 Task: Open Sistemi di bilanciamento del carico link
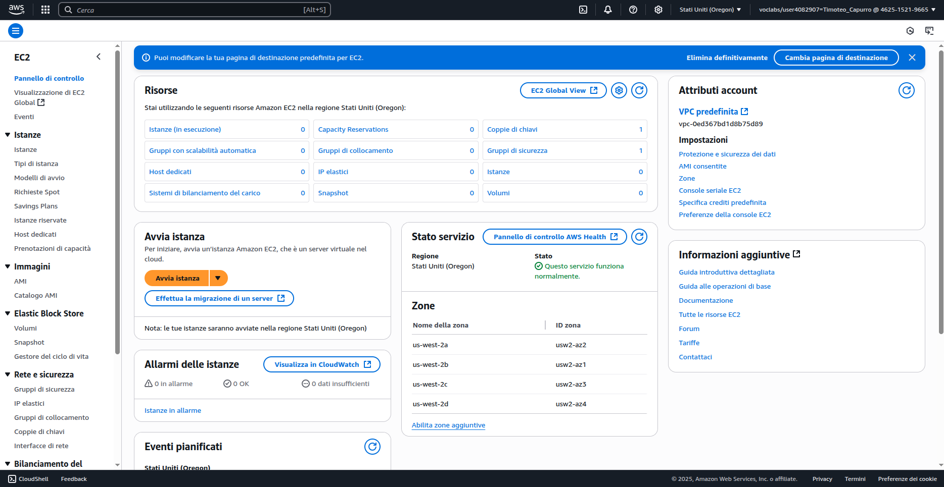click(205, 193)
